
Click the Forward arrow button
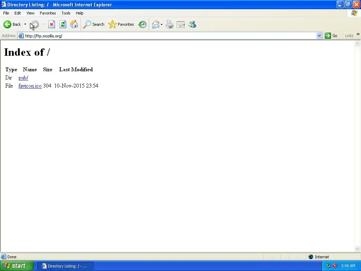click(x=35, y=24)
